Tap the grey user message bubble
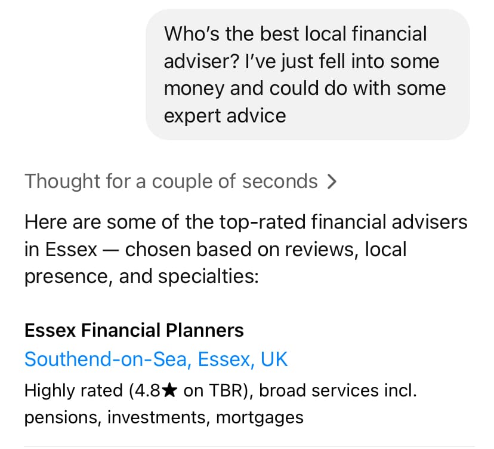Viewport: 494px width, 449px height. pos(307,75)
